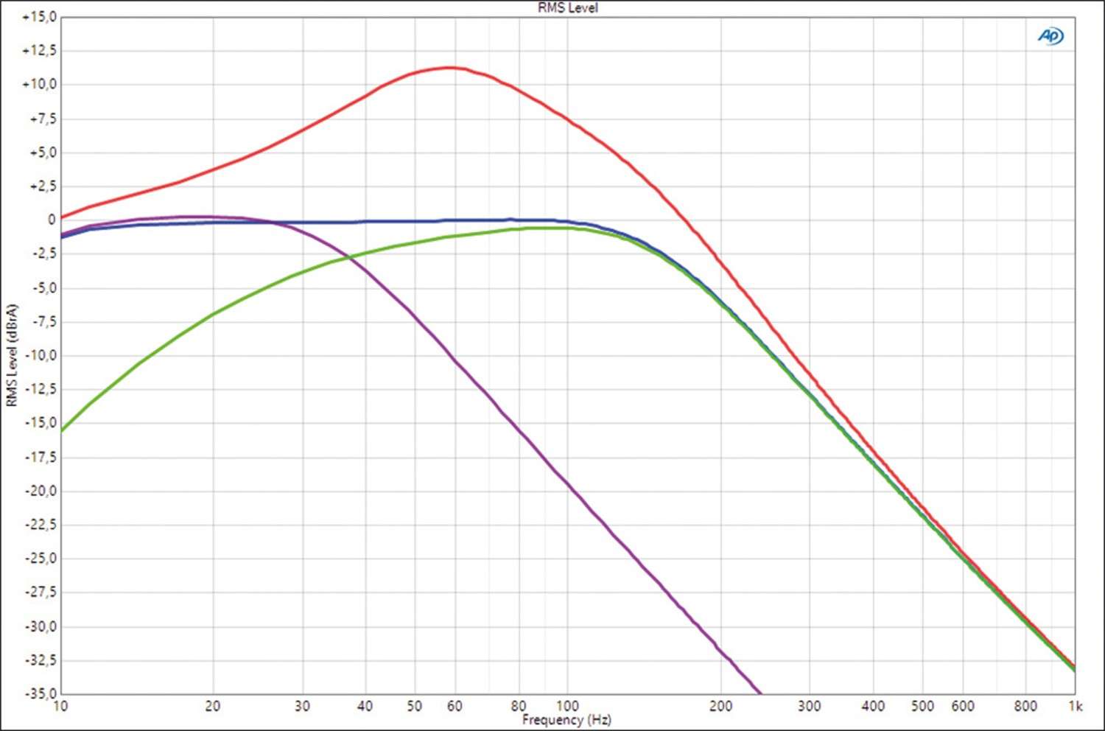Click the -12,5 y-axis value
Image resolution: width=1105 pixels, height=731 pixels.
point(41,389)
